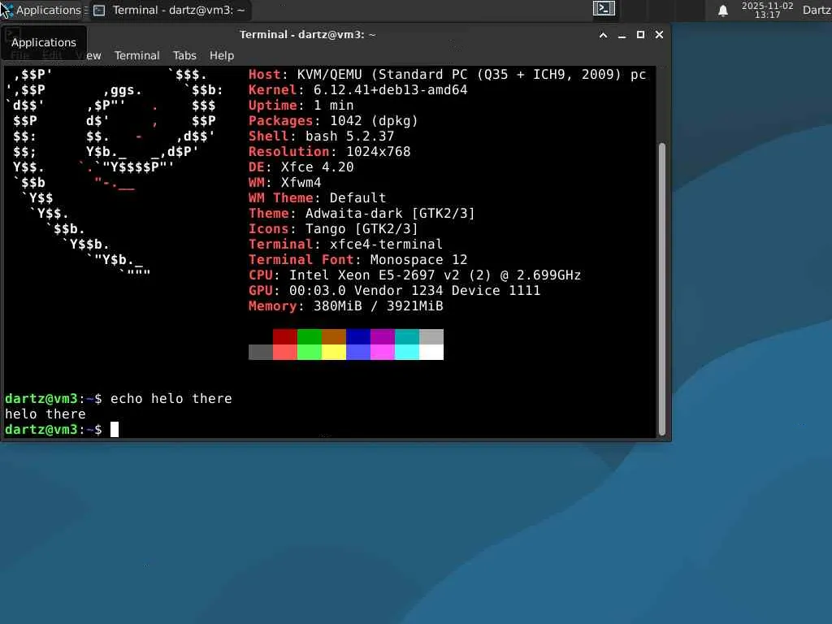Viewport: 832px width, 624px height.
Task: Click the 'Packages: 1042 (dpkg)' text
Action: click(x=333, y=121)
